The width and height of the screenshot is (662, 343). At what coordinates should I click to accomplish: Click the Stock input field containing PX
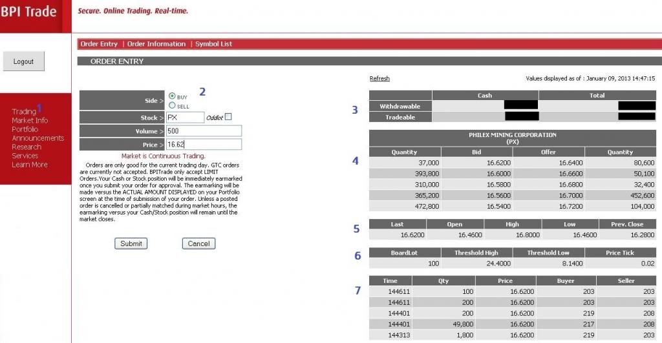point(185,118)
